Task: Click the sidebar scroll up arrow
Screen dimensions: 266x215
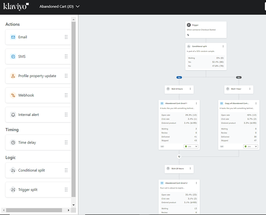Action: click(74, 20)
